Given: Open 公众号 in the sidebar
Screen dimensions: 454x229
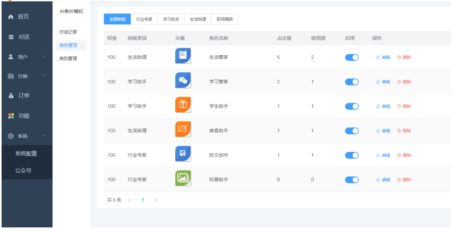Looking at the screenshot, I should [23, 171].
